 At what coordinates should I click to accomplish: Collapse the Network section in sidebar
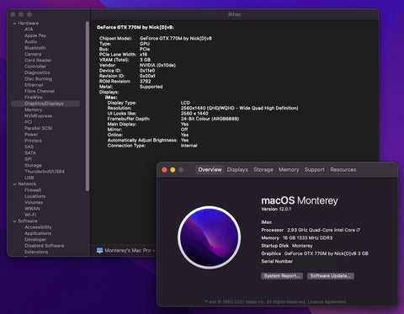point(15,184)
